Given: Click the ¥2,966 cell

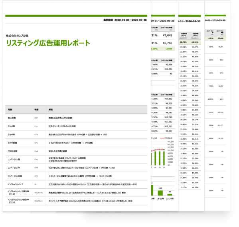Looking at the screenshot, I should tap(169, 65).
